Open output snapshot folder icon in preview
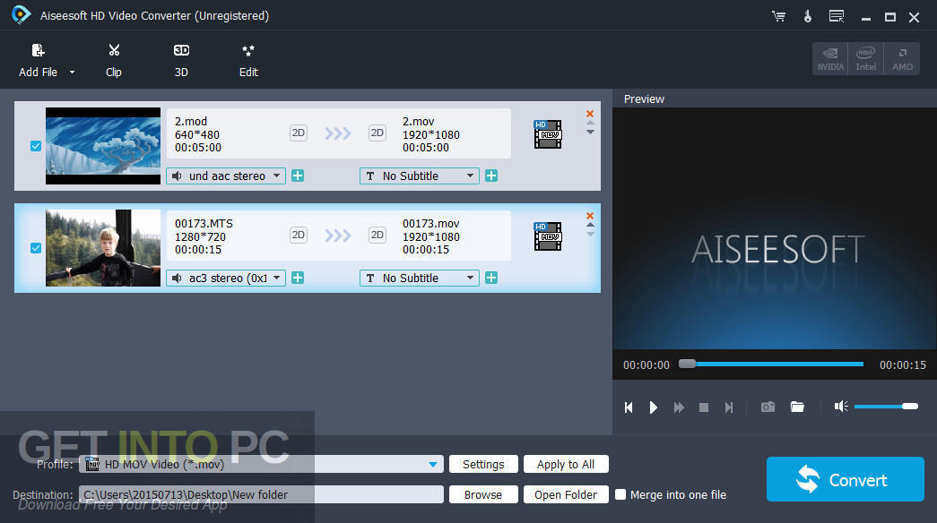Viewport: 937px width, 523px height. pyautogui.click(x=797, y=407)
